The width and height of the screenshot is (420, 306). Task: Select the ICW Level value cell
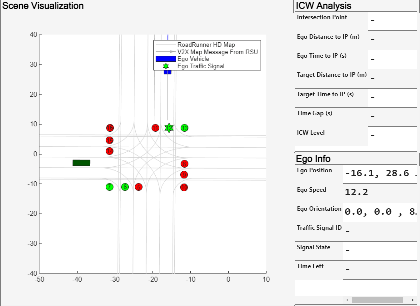pos(392,135)
